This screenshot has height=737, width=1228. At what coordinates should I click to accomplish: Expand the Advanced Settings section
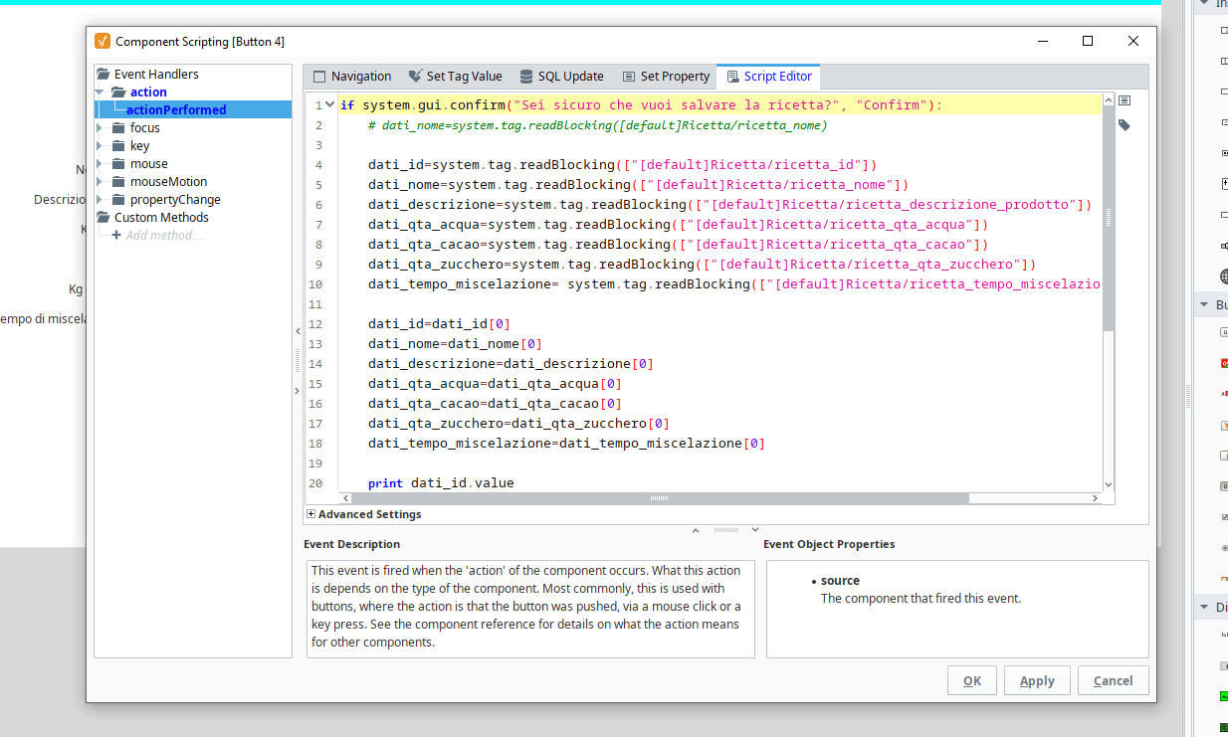311,514
